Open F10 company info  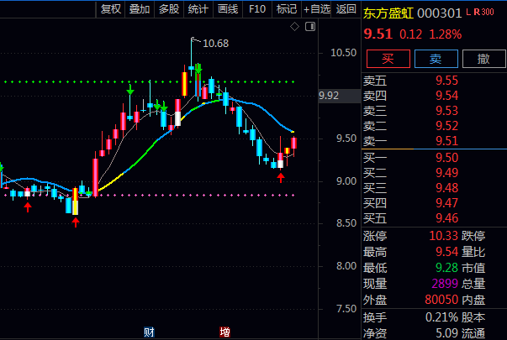(x=257, y=9)
